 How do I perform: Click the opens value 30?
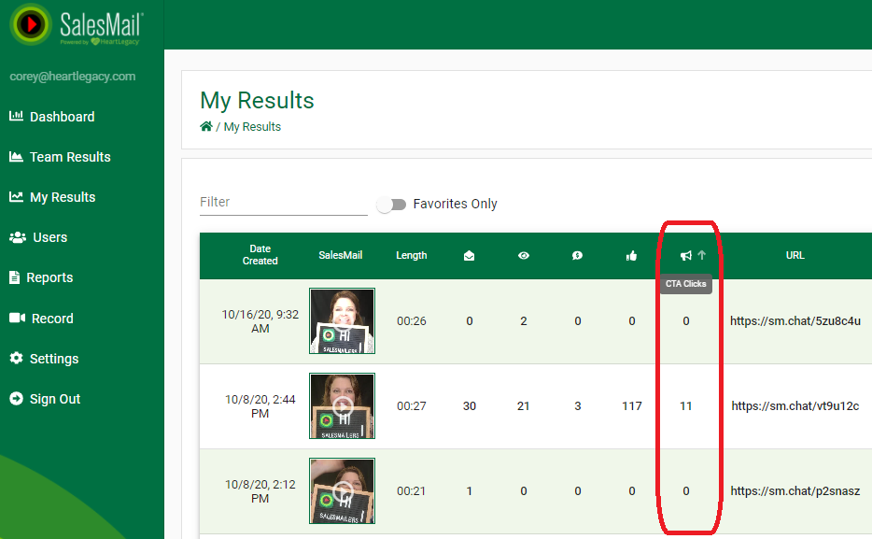(x=470, y=406)
